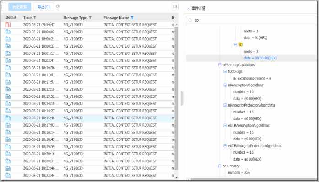Viewport: 319px width, 182px height.
Task: Click the blue button left of 导出
Action: tap(20, 7)
